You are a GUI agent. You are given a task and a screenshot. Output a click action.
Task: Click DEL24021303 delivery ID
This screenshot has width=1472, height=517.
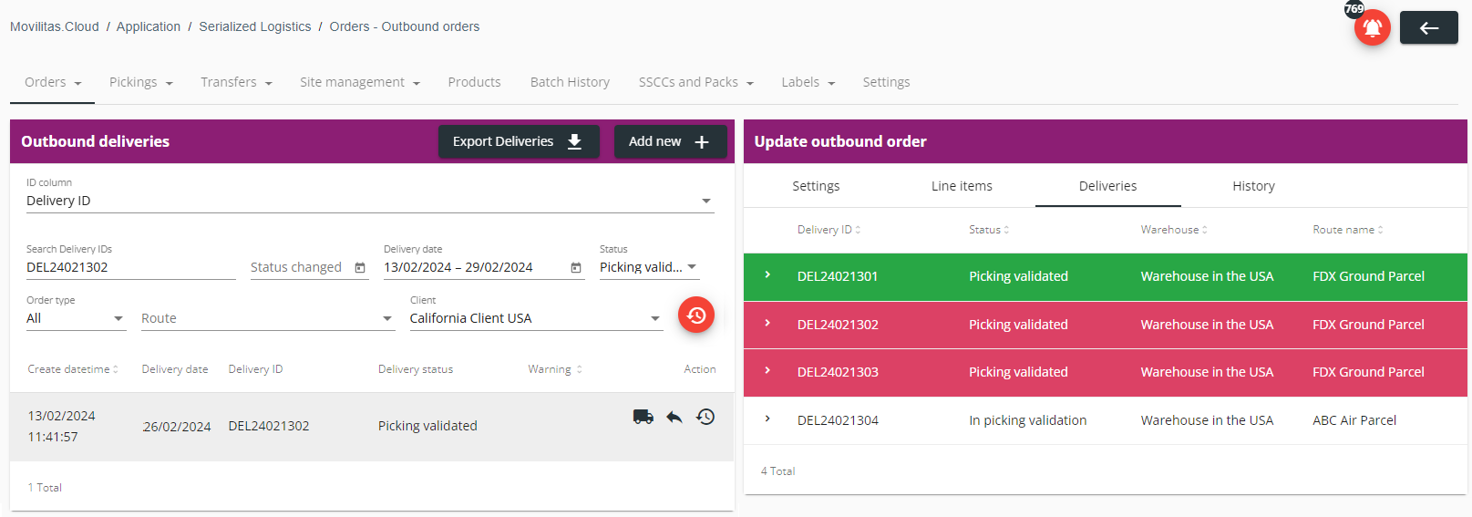pyautogui.click(x=838, y=372)
